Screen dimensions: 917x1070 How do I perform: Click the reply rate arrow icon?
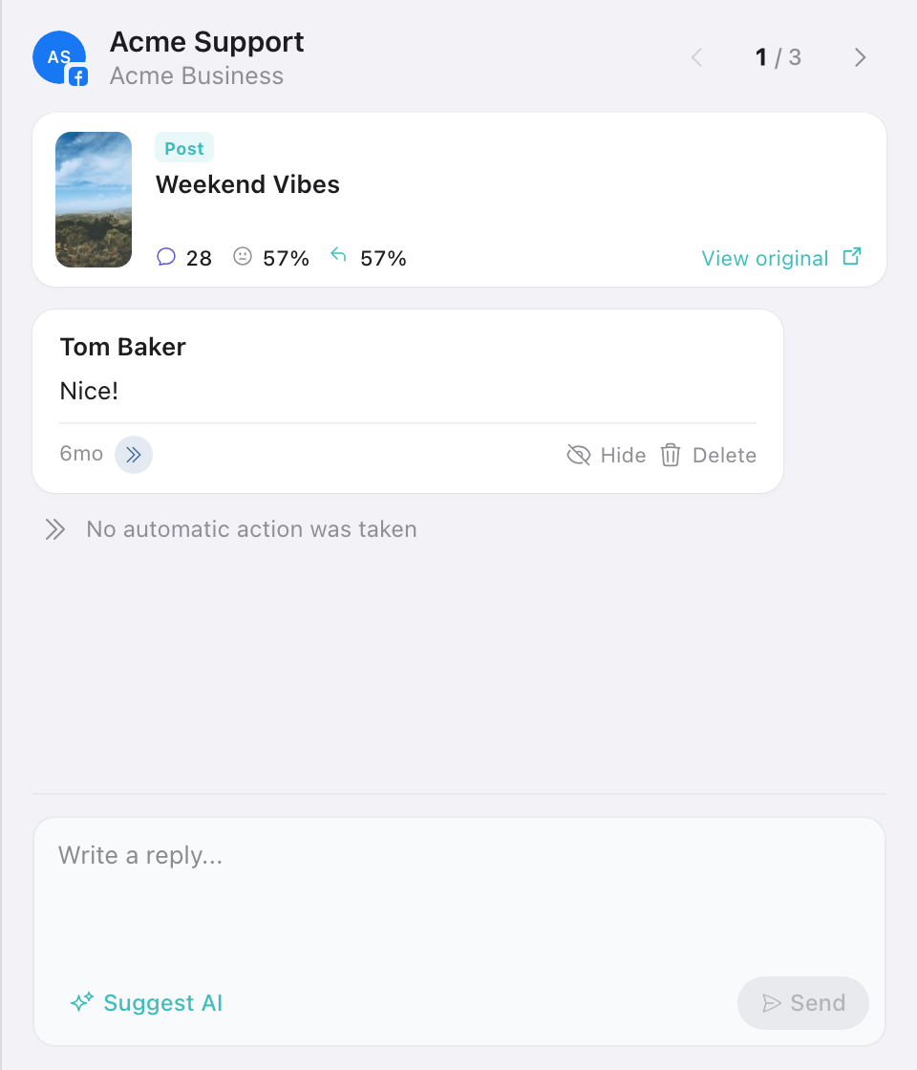(x=338, y=255)
